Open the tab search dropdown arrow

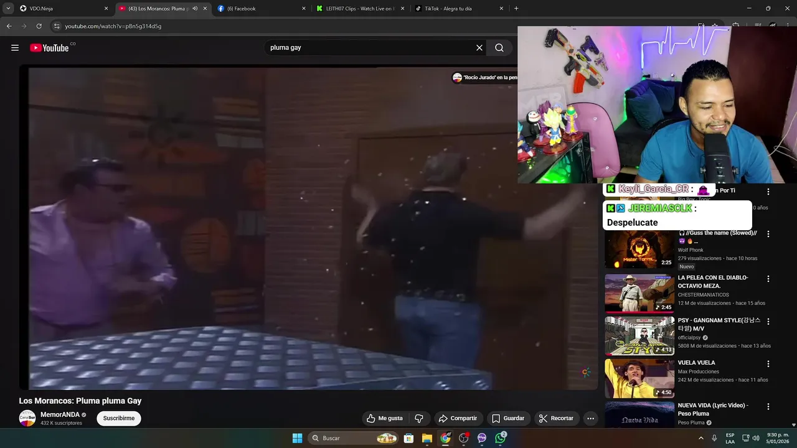point(8,9)
